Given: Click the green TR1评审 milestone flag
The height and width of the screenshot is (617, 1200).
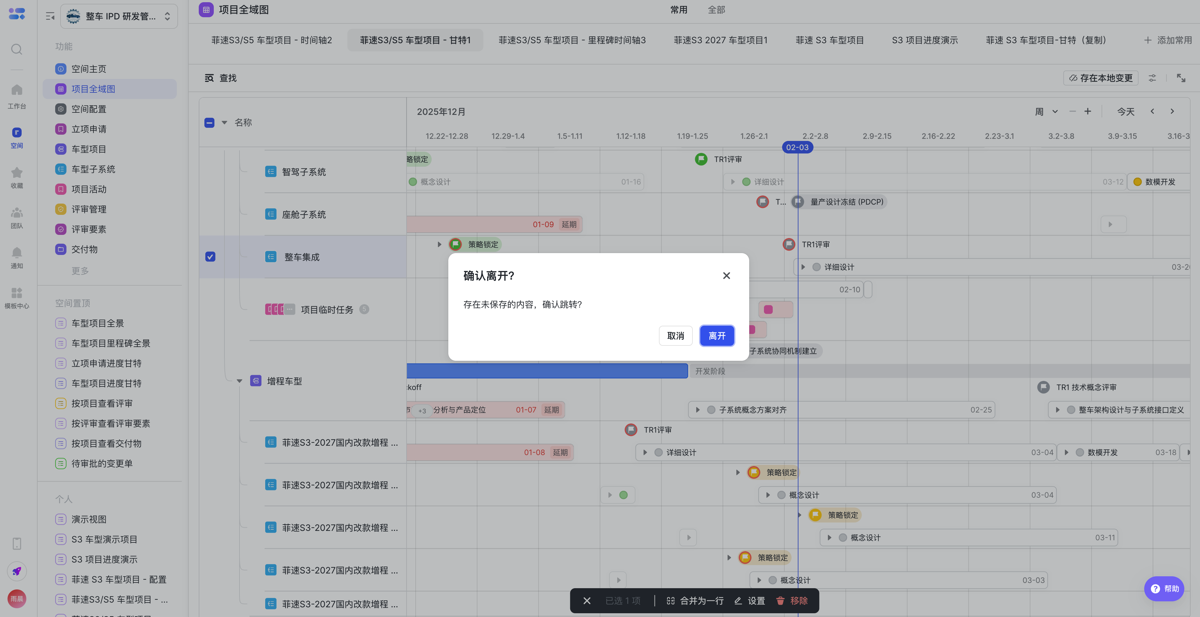Looking at the screenshot, I should 701,159.
